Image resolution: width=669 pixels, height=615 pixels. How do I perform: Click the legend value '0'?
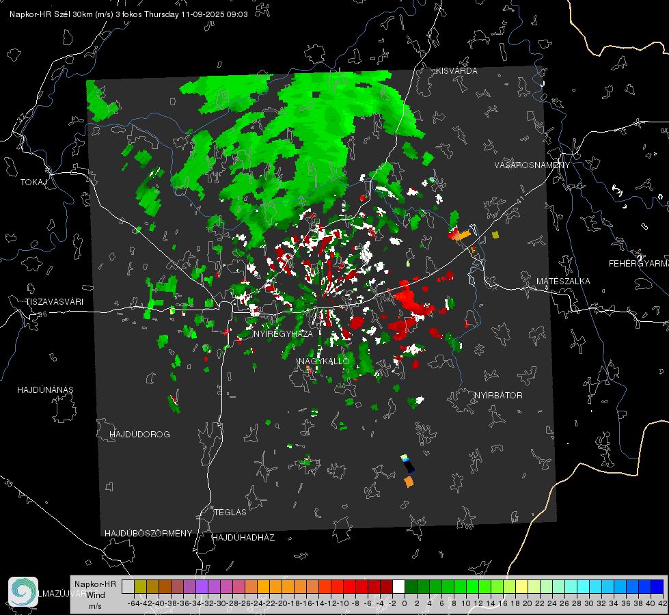(405, 603)
